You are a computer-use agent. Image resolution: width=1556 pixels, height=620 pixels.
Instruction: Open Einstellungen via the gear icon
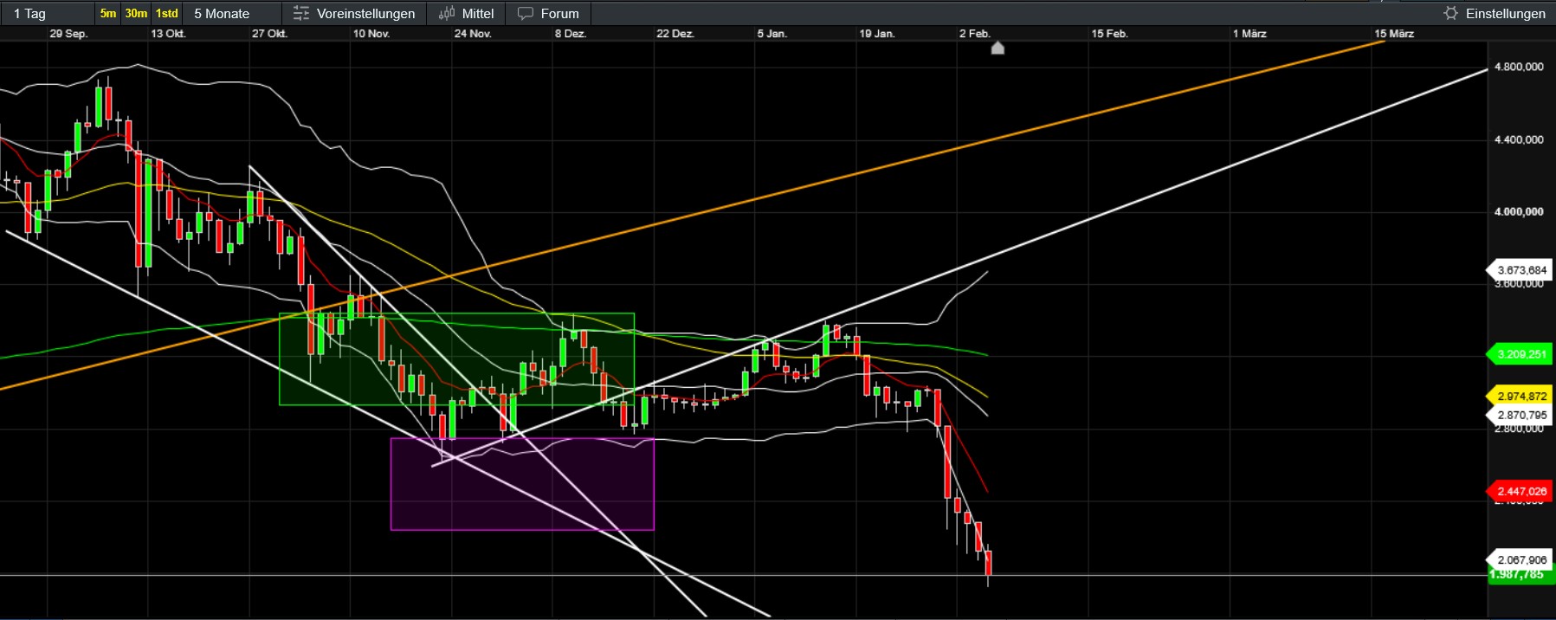pos(1451,13)
